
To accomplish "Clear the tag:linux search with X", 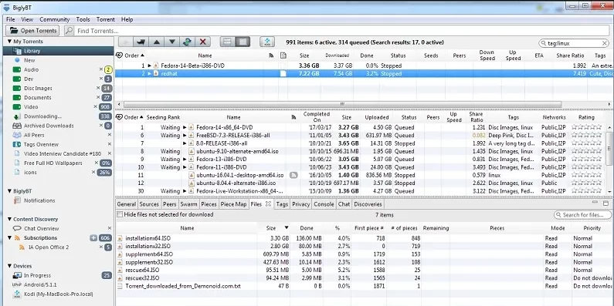I will [x=605, y=43].
